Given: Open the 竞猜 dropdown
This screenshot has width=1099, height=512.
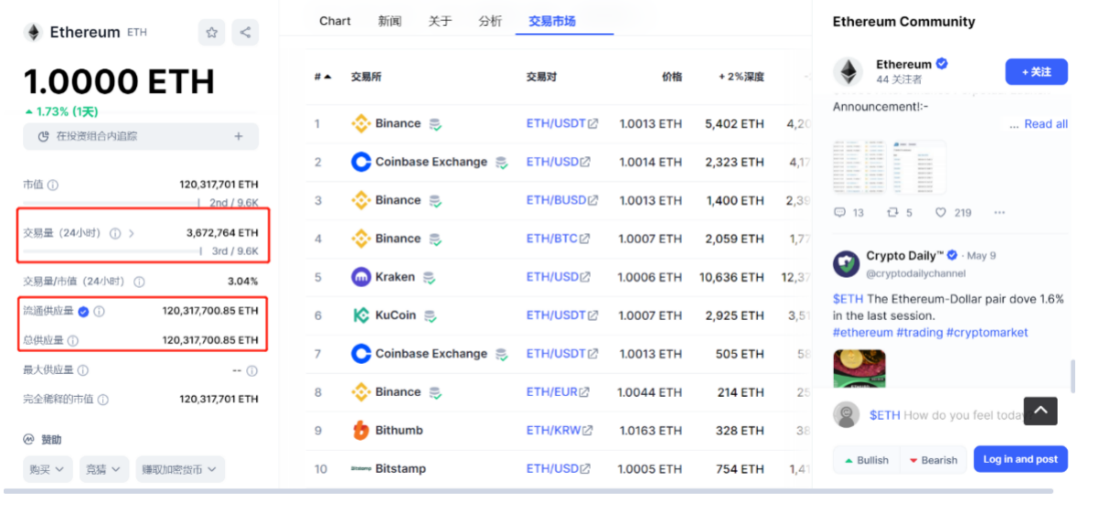Looking at the screenshot, I should [104, 469].
